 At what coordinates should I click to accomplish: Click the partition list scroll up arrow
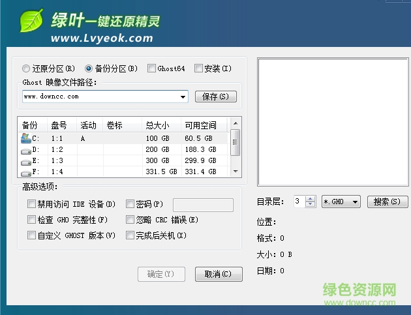(236, 123)
